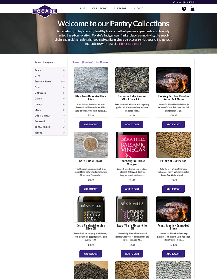Open the Impact menu item
Viewport: 217px width, 279px height.
pos(138,9)
